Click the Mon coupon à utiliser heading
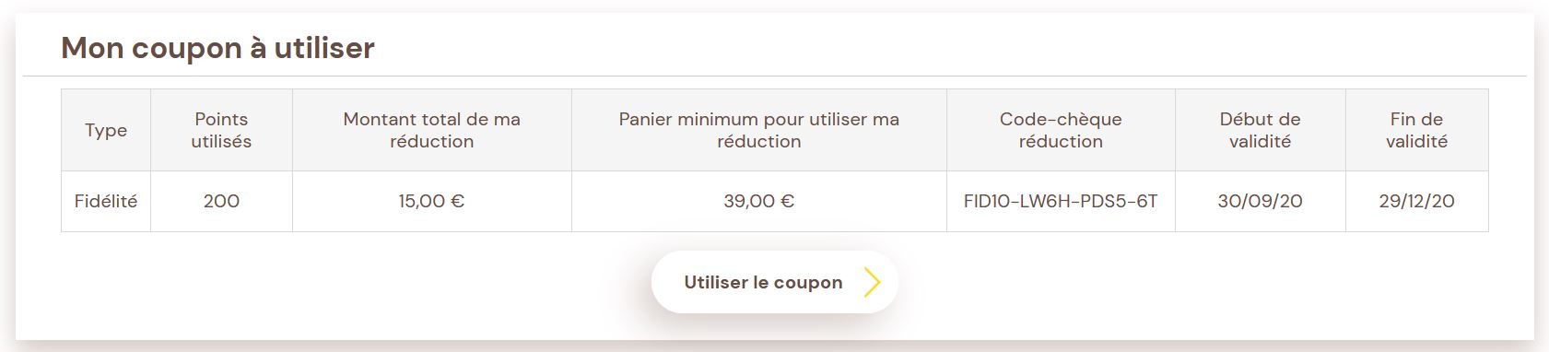 click(217, 48)
